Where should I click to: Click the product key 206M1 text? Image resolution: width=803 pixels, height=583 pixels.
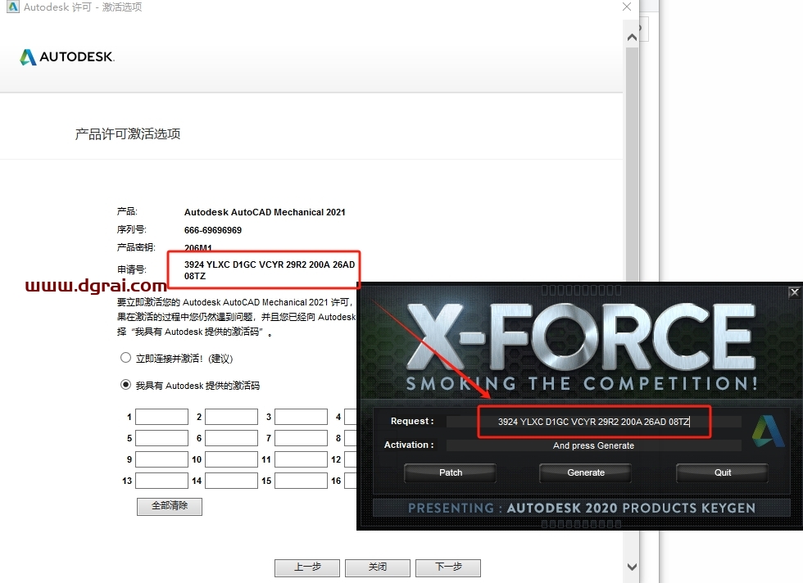tap(198, 248)
